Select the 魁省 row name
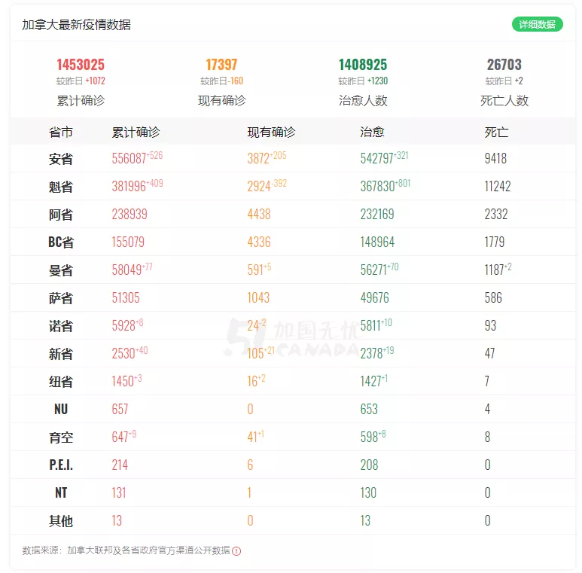Image resolution: width=582 pixels, height=573 pixels. coord(61,187)
